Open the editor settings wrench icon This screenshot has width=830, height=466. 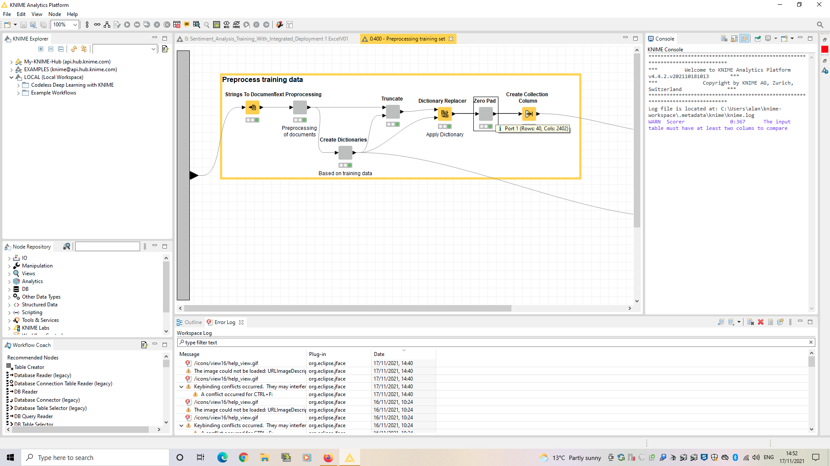click(280, 25)
